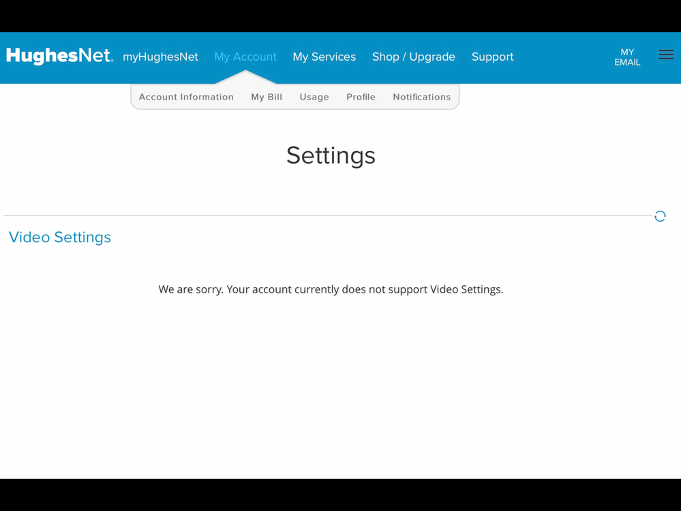
Task: View the Usage tab
Action: (x=314, y=97)
